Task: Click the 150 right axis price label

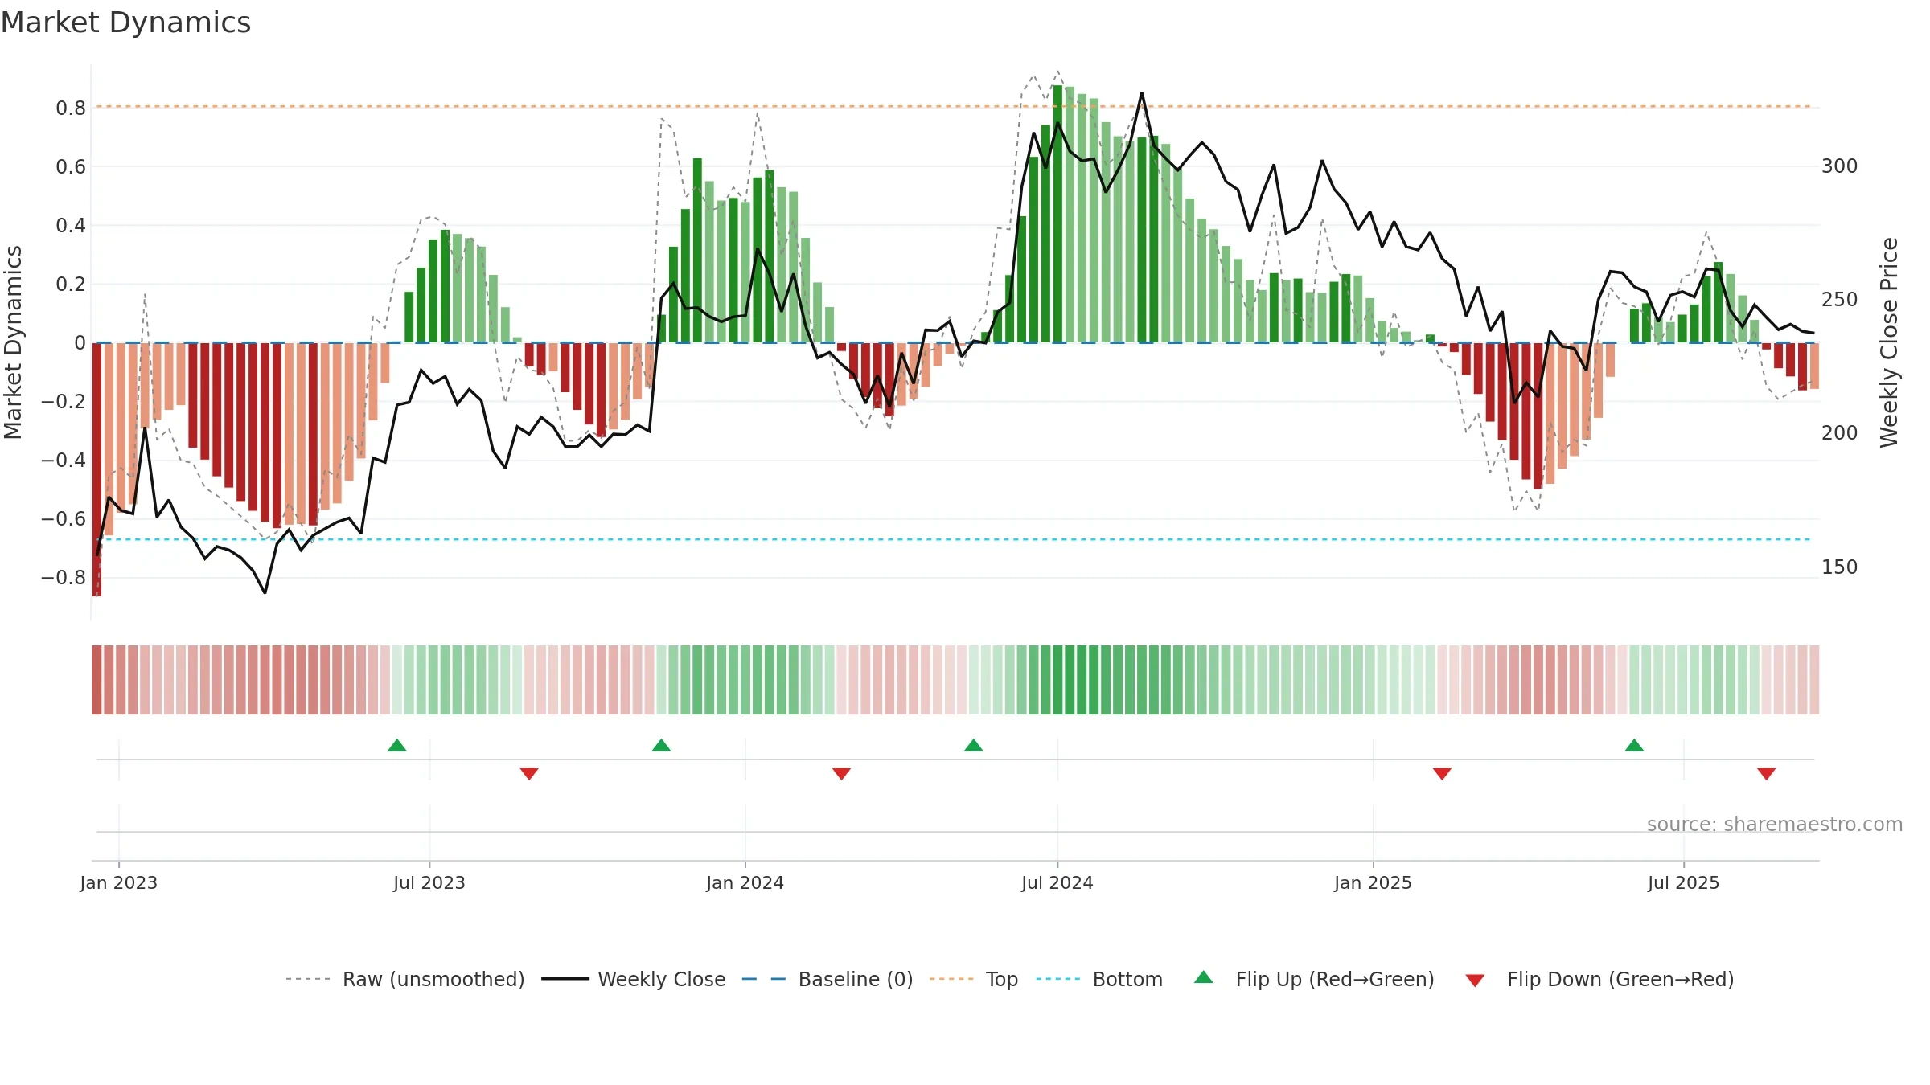Action: pyautogui.click(x=1840, y=567)
